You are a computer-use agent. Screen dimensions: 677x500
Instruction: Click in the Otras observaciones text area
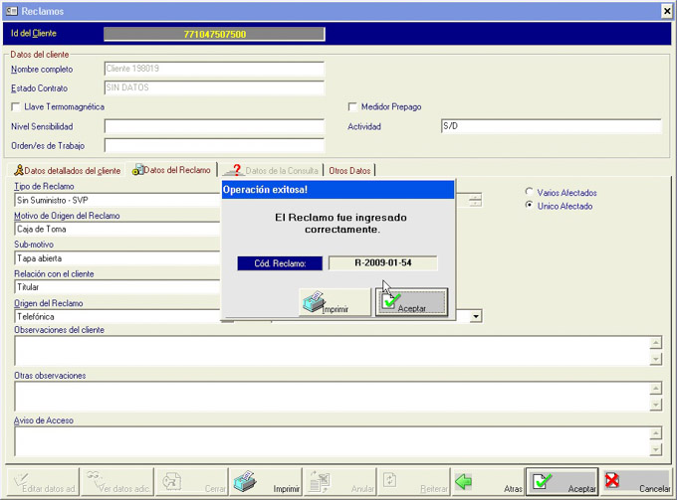[x=329, y=396]
